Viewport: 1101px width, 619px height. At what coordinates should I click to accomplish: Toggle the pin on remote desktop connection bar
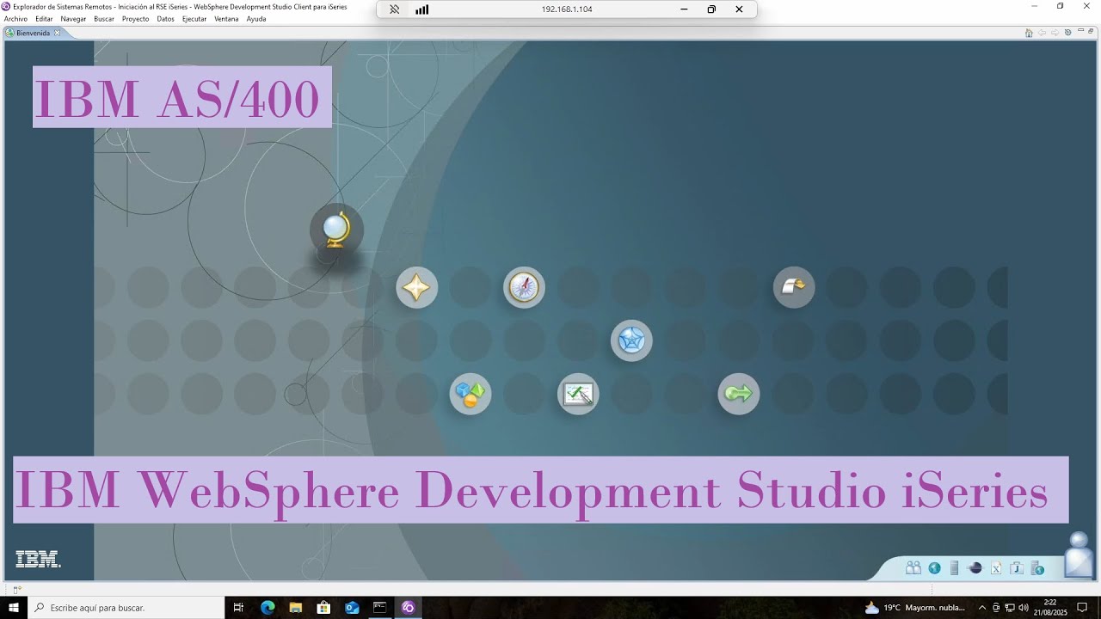click(394, 9)
